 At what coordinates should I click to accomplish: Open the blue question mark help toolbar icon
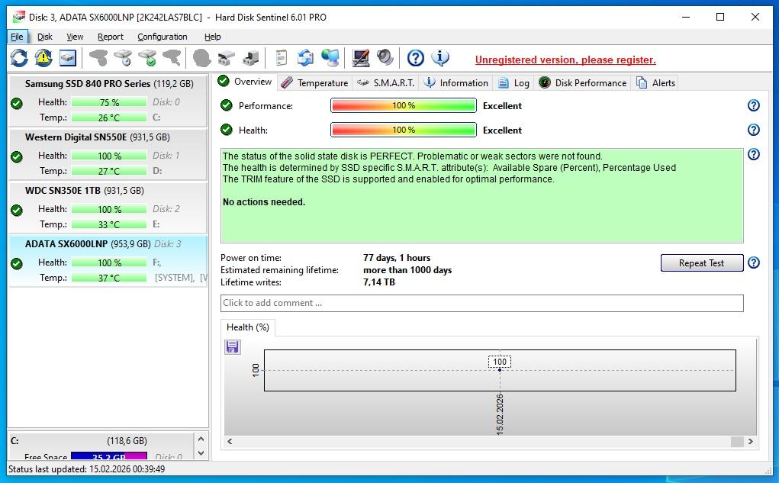415,58
